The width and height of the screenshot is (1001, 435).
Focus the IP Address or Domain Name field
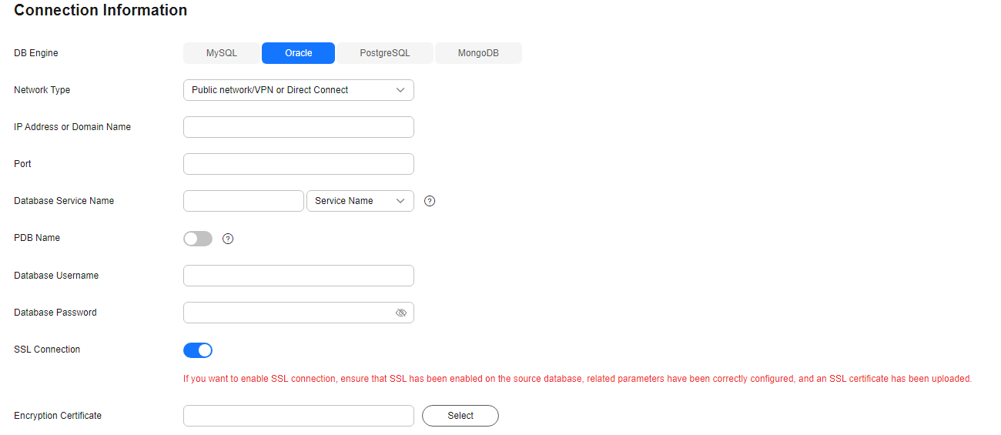coord(299,127)
